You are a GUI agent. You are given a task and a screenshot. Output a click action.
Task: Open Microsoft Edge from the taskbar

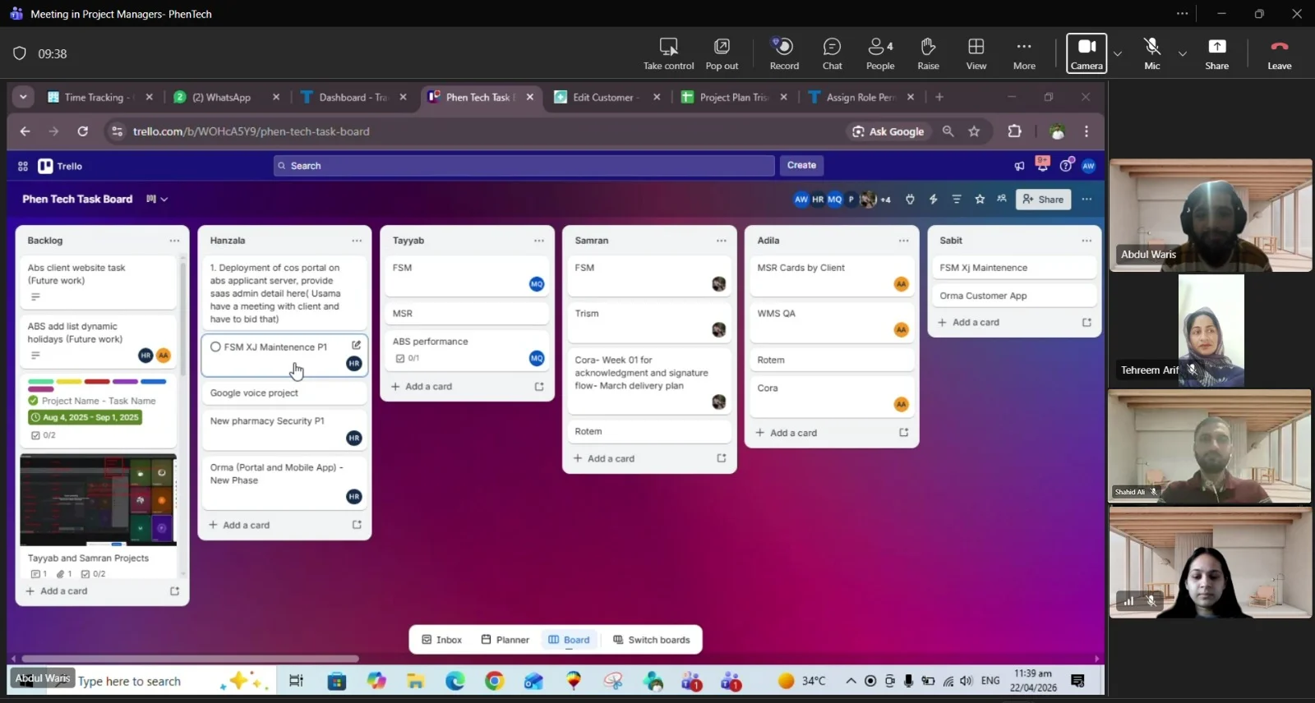(x=455, y=681)
